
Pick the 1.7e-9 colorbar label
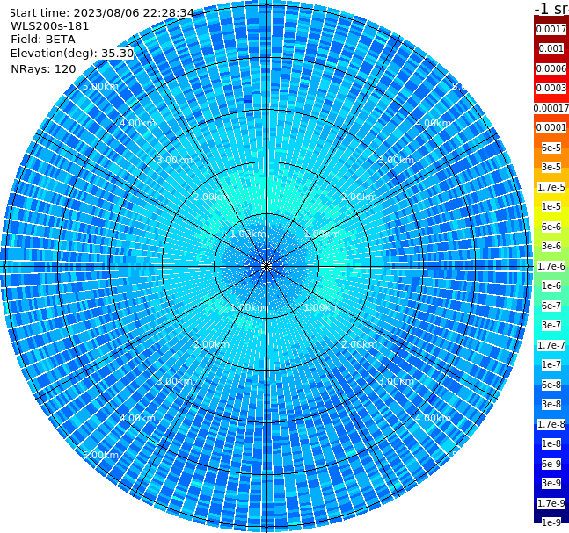click(551, 503)
